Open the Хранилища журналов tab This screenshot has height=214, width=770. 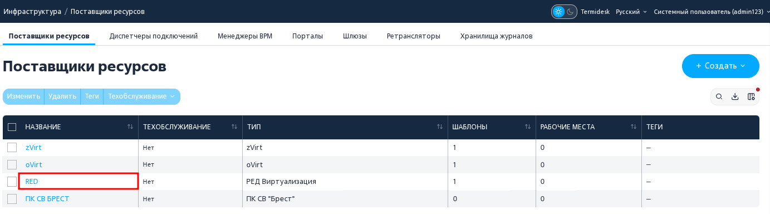tap(497, 36)
